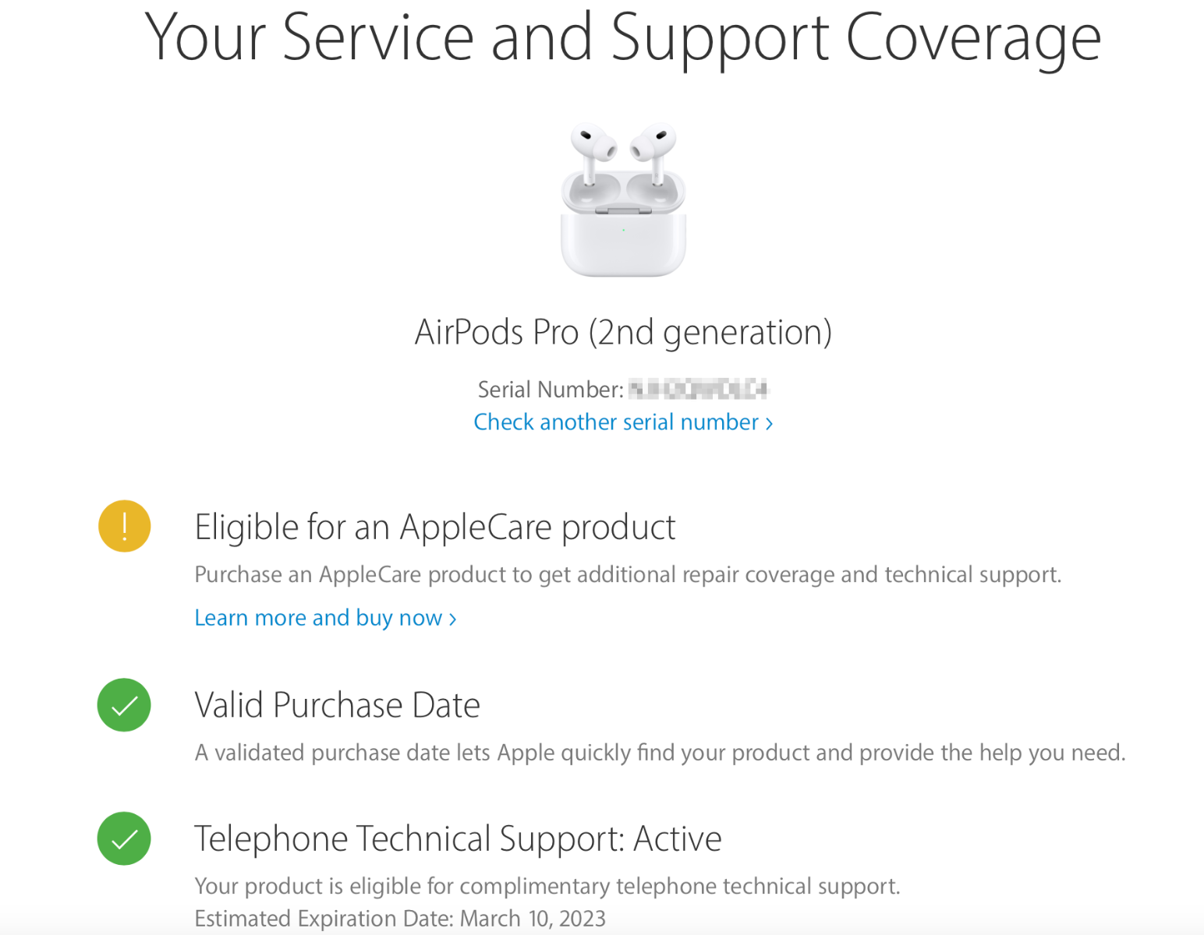Click the green checkmark beside Telephone Technical Support
1204x935 pixels.
(123, 838)
